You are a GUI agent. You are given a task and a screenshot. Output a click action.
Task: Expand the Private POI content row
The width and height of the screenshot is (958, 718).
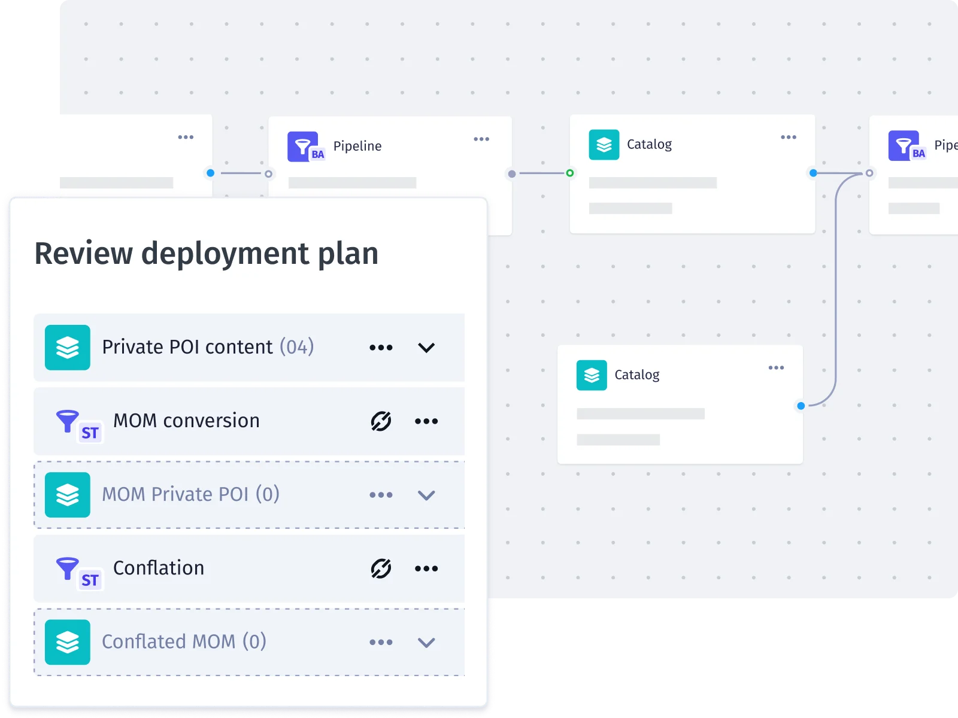point(426,348)
